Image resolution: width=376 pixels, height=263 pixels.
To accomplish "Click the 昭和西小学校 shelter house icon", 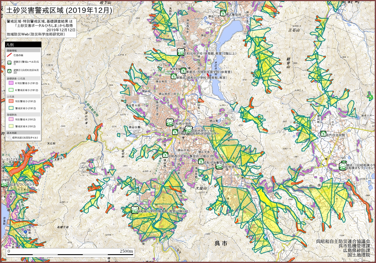I will click(x=170, y=122).
